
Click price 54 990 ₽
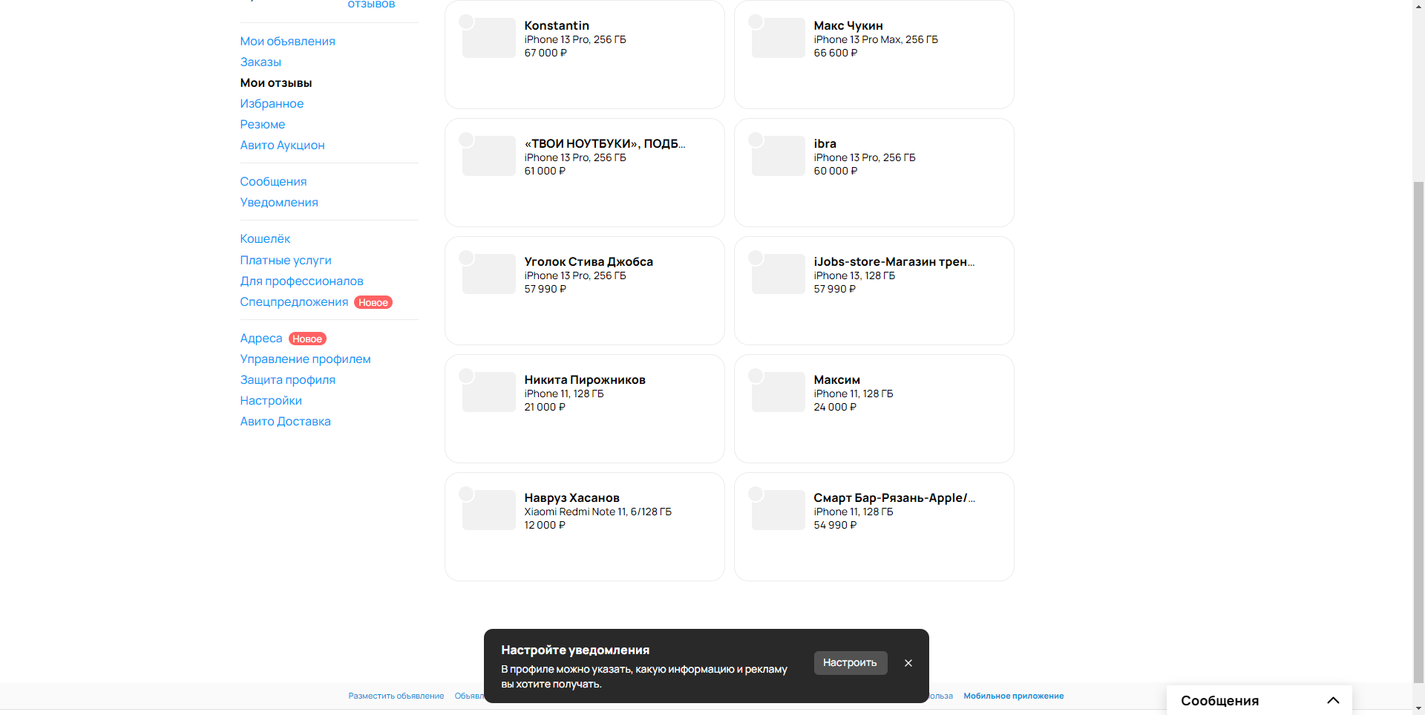point(835,525)
